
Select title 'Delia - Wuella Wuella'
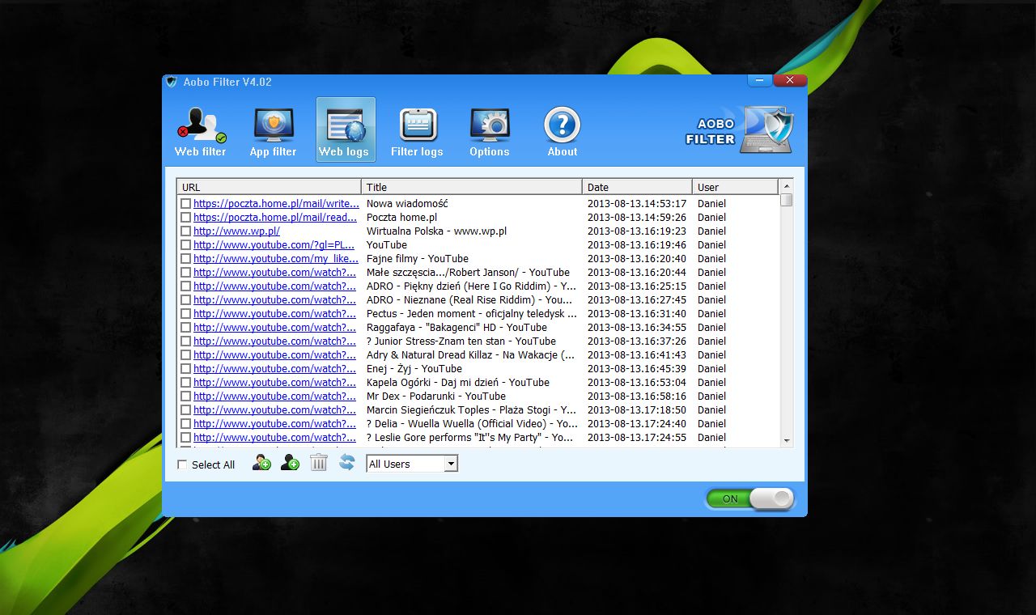point(472,424)
